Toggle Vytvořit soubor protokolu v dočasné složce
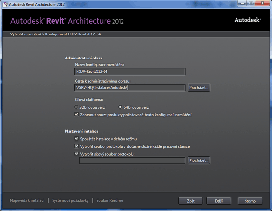 click(76, 146)
